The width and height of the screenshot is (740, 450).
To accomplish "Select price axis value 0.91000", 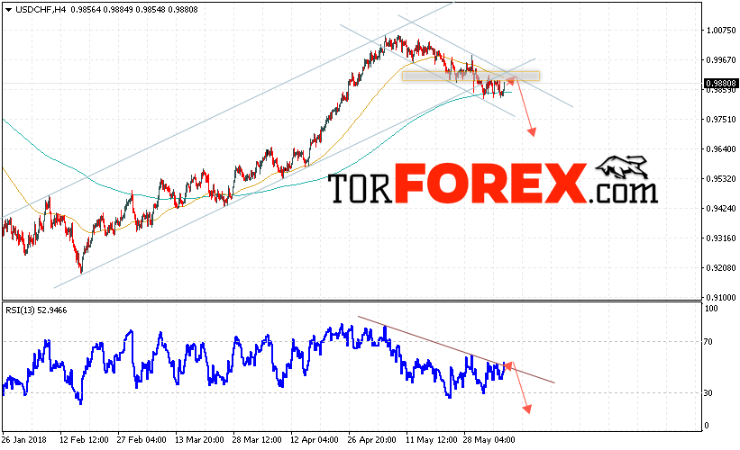I will (x=721, y=297).
